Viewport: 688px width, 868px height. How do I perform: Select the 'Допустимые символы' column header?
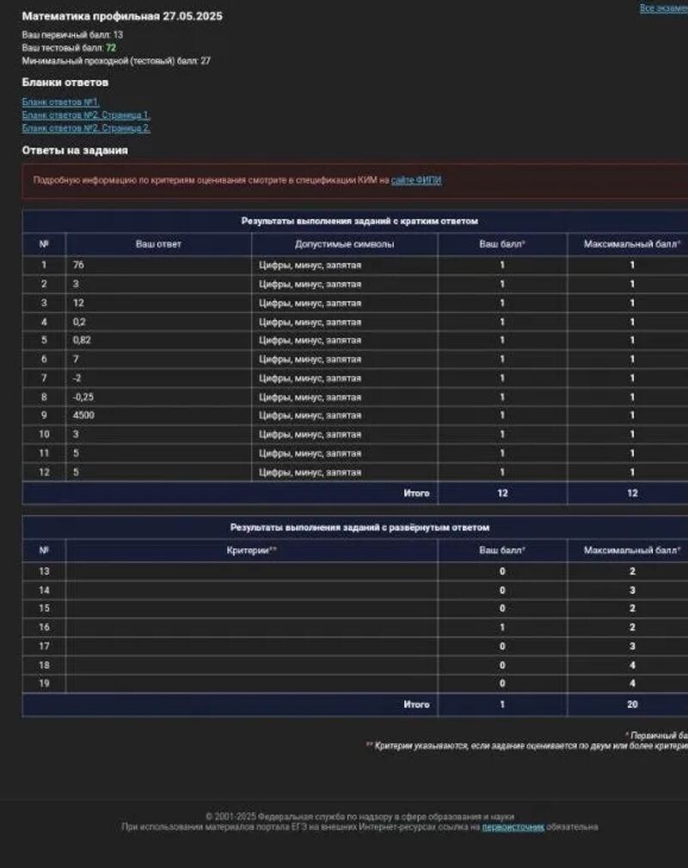[x=344, y=244]
